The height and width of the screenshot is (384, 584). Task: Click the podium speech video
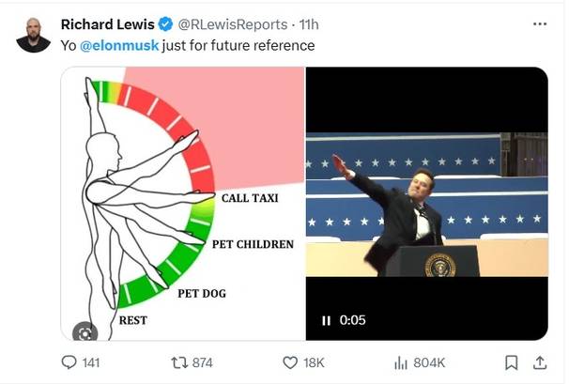click(426, 202)
